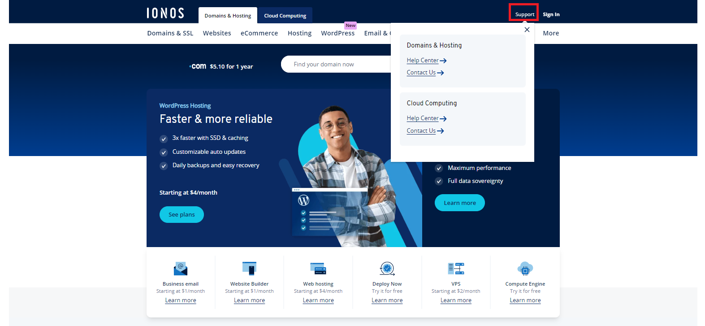Click the WordPress logo in hero image
The image size is (705, 326).
[304, 200]
